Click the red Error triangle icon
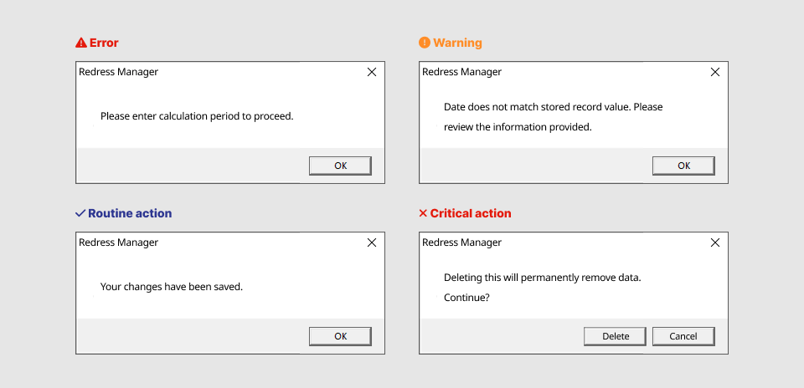 (80, 43)
